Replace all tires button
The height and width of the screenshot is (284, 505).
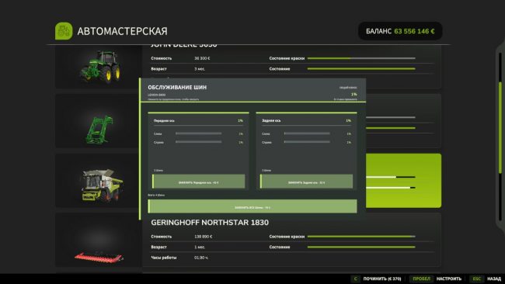pyautogui.click(x=252, y=206)
